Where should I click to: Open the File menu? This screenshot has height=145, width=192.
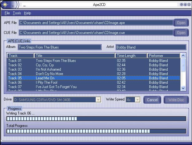[x=7, y=13]
